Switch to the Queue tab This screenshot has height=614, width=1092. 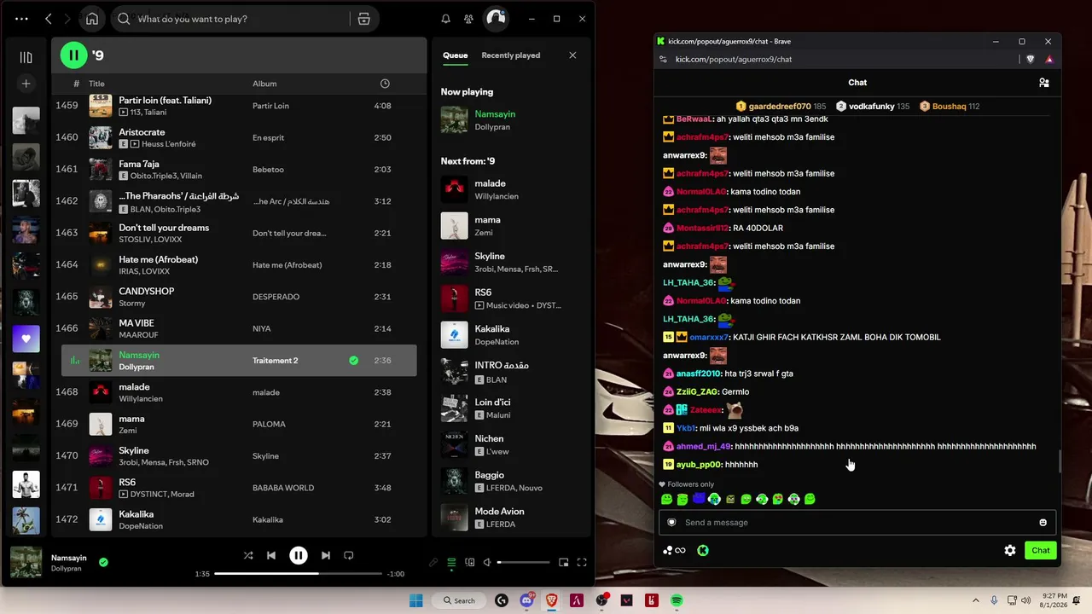(455, 55)
